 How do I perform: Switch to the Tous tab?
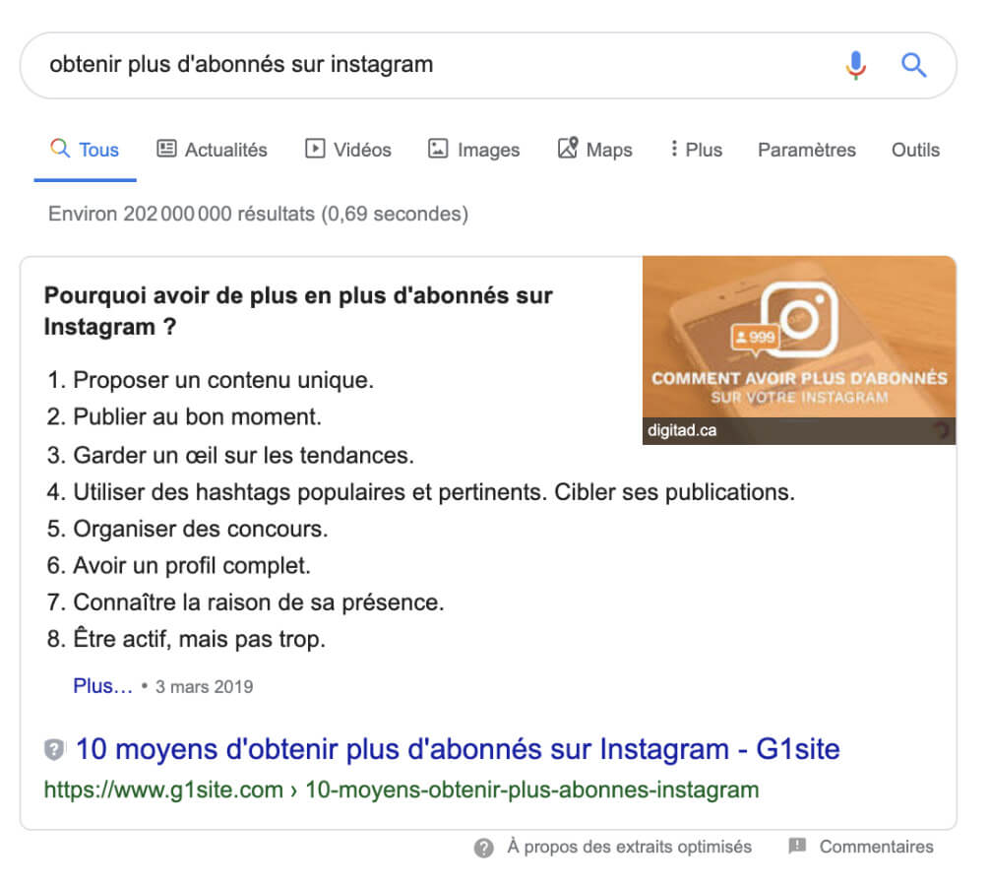(x=97, y=149)
